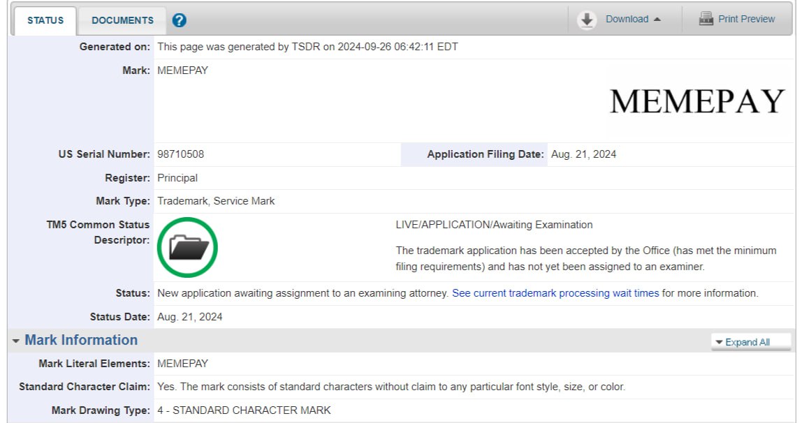Open the Download dropdown menu

(x=633, y=19)
